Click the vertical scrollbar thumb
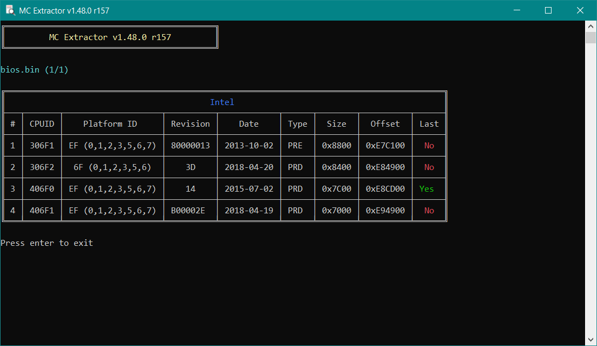Screen dimensions: 597x346 (591, 38)
